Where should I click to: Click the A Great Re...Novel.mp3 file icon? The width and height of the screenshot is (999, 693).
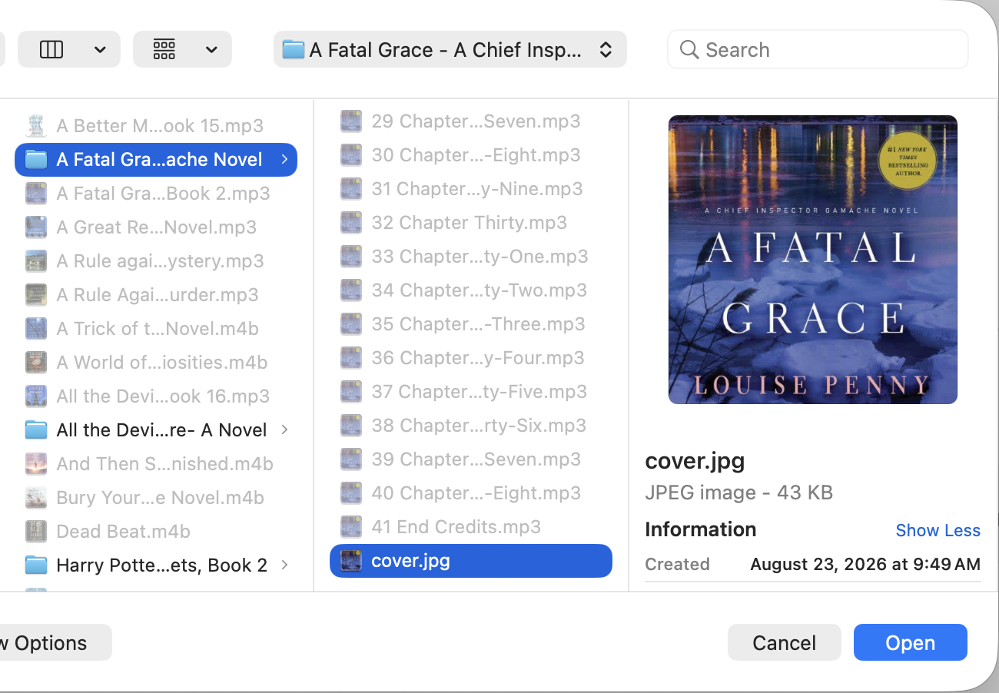click(36, 227)
